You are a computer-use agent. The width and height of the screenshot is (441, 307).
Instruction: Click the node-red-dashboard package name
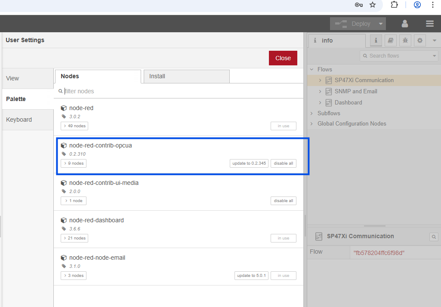pos(96,220)
